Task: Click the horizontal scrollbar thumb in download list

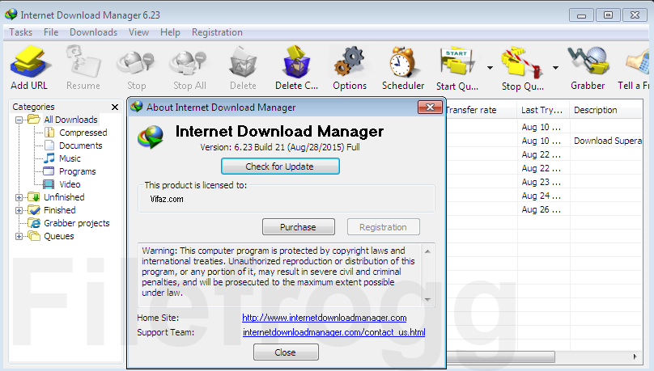Action: click(500, 356)
